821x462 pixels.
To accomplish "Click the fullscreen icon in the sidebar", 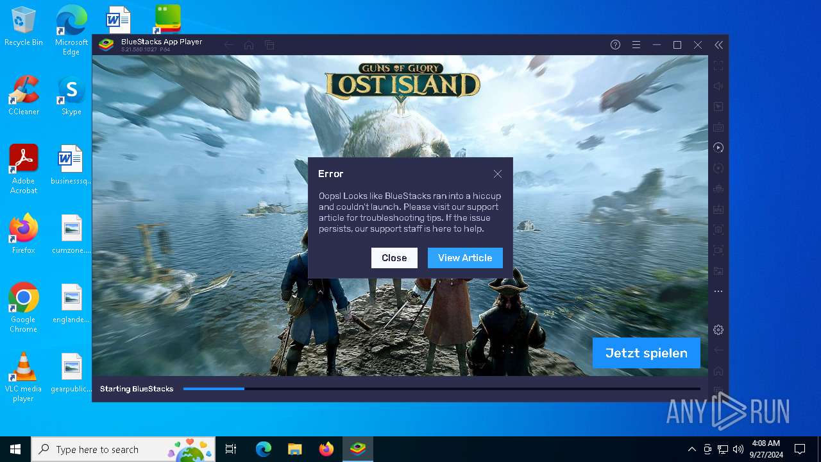I will coord(718,65).
